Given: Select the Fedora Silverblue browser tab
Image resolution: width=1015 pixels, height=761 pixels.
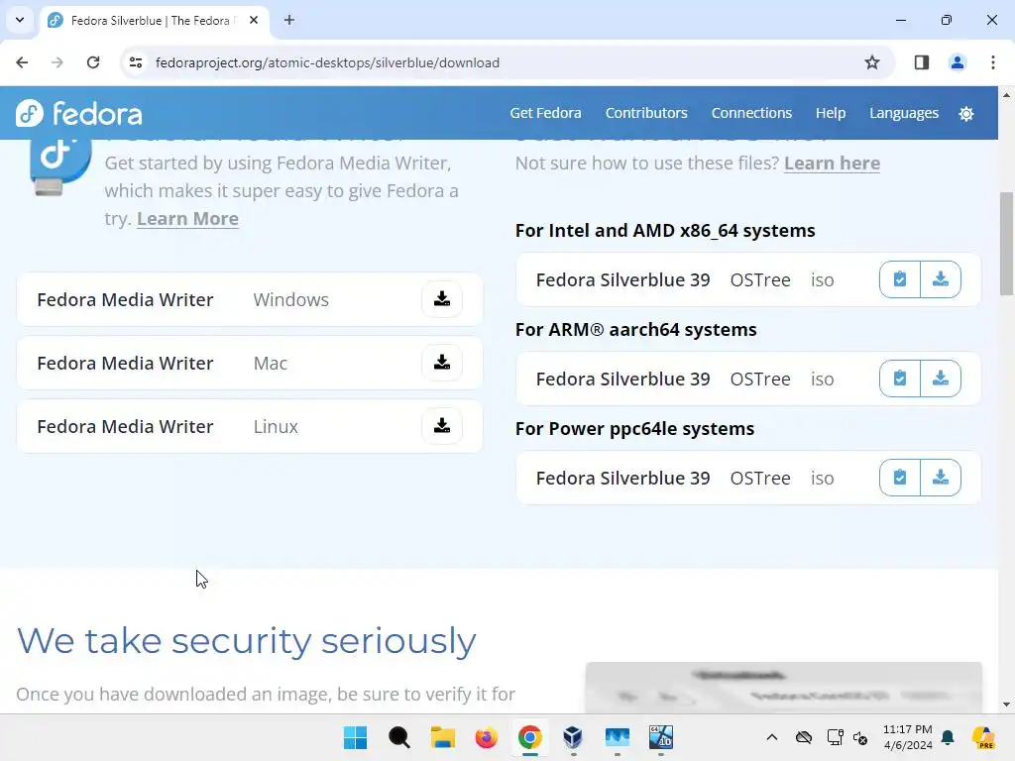Looking at the screenshot, I should point(154,20).
